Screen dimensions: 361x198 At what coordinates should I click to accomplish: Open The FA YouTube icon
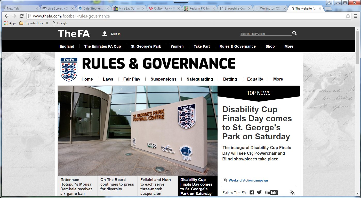[271, 193]
